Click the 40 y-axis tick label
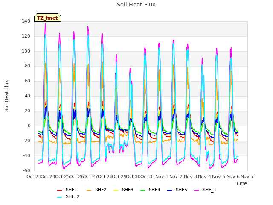 [x=27, y=96]
